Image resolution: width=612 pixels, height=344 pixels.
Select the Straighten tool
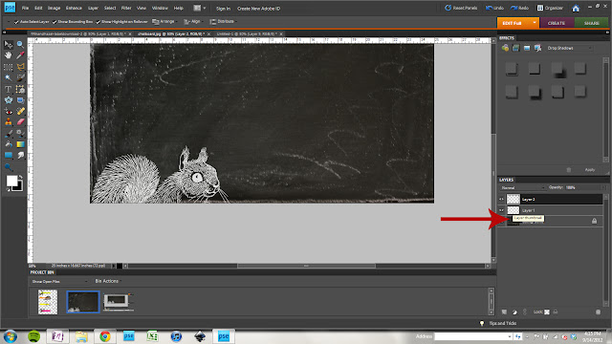(20, 100)
